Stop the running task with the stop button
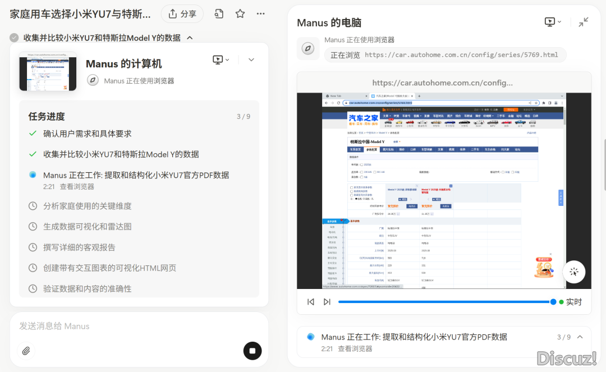 point(252,351)
